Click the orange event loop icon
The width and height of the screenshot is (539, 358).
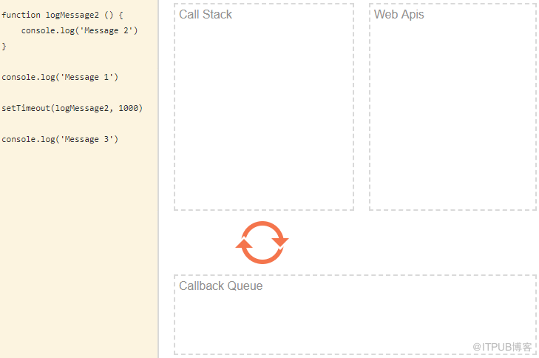(262, 243)
